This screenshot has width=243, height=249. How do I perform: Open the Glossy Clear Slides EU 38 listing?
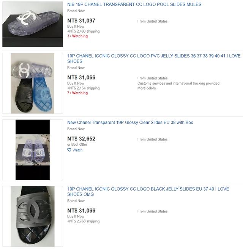point(130,123)
